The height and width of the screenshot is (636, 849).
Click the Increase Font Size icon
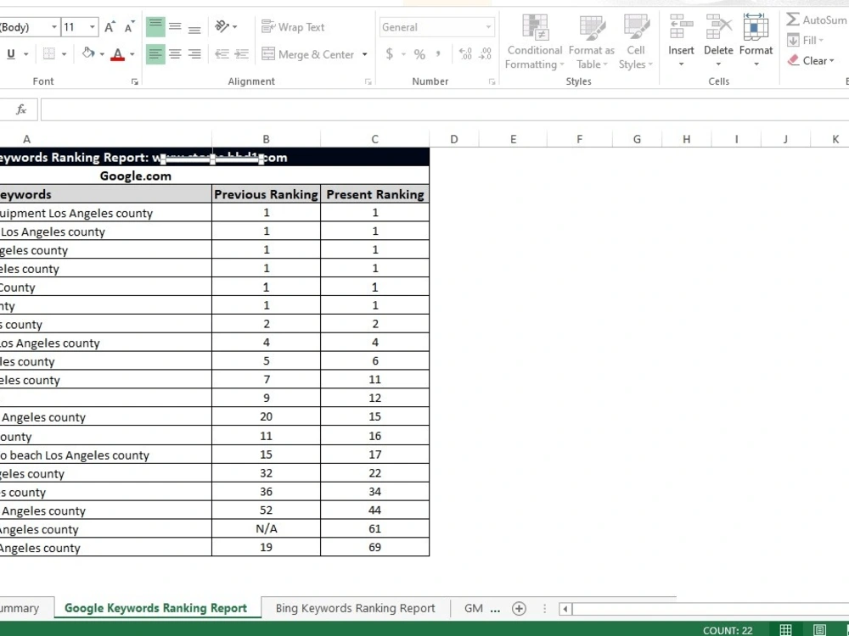click(110, 27)
